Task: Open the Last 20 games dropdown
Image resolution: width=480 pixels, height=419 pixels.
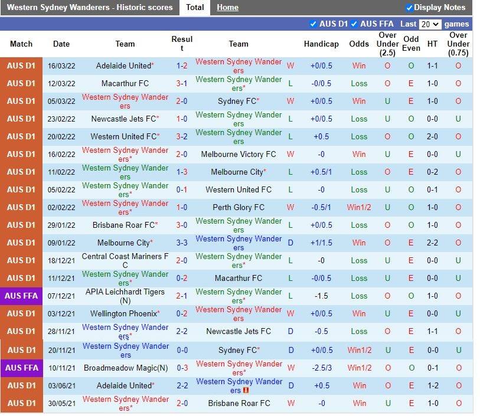Action: coord(429,24)
